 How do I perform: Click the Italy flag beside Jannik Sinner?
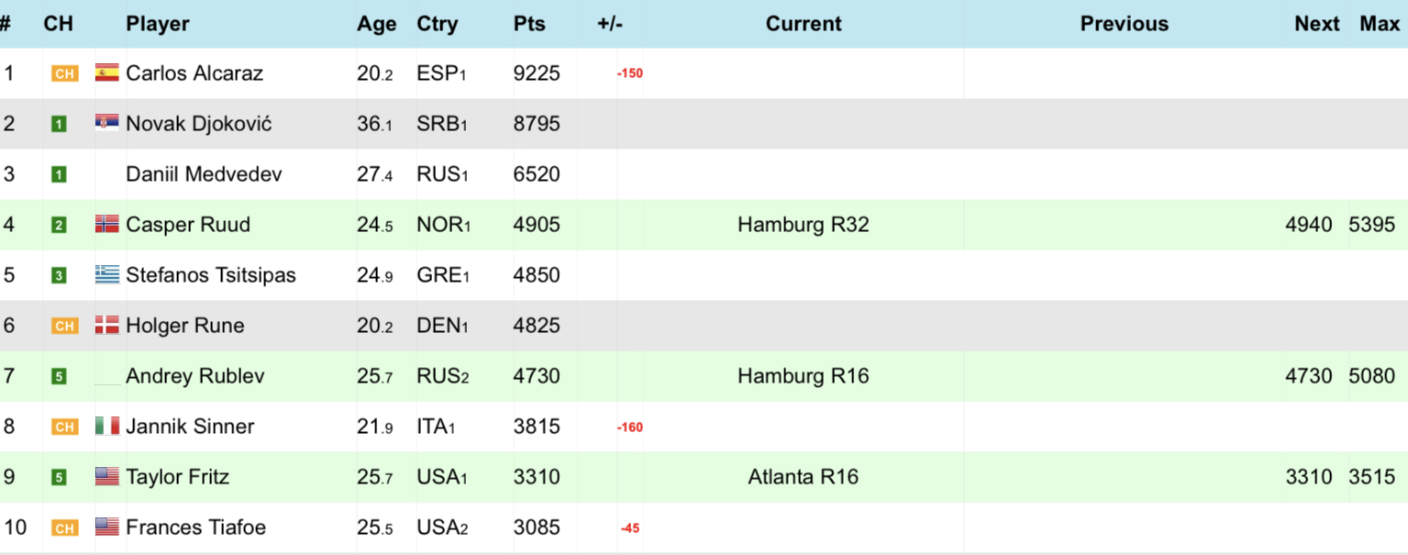(x=107, y=427)
